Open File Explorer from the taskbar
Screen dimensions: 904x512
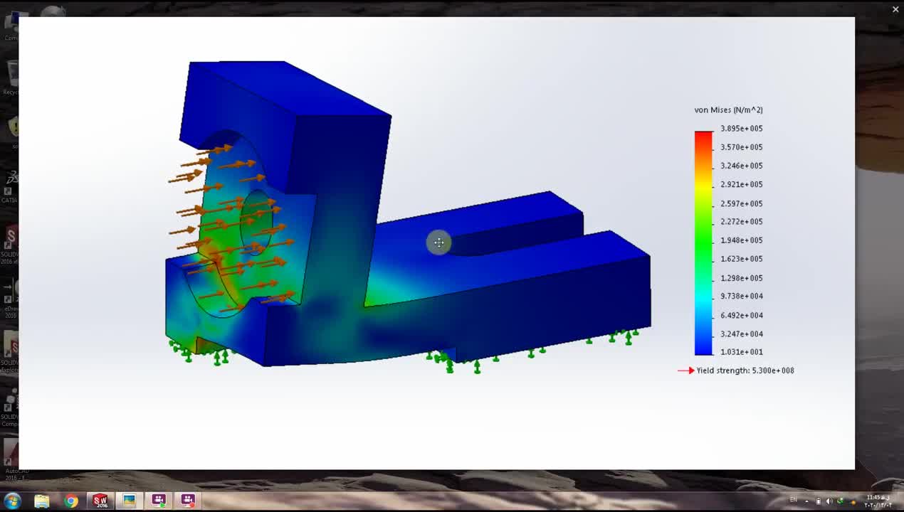coord(42,501)
